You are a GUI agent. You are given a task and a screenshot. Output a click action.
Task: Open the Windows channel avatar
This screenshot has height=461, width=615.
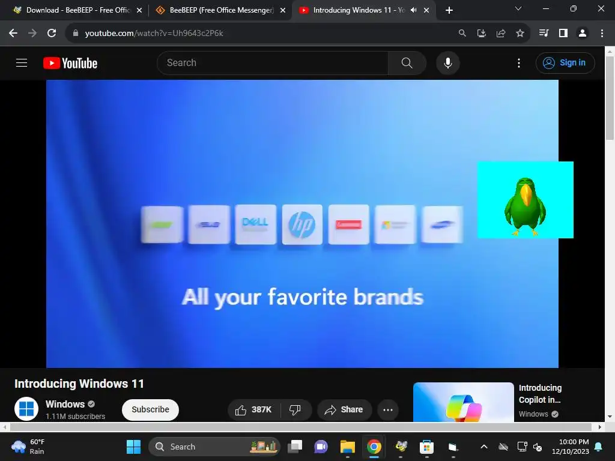(x=26, y=408)
